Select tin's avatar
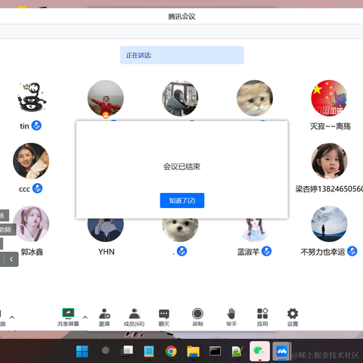Viewport: 363px width, 363px height. pyautogui.click(x=31, y=98)
